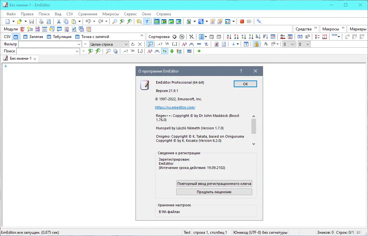Open the dropdown arrow next to New file
The width and height of the screenshot is (368, 236).
13,21
